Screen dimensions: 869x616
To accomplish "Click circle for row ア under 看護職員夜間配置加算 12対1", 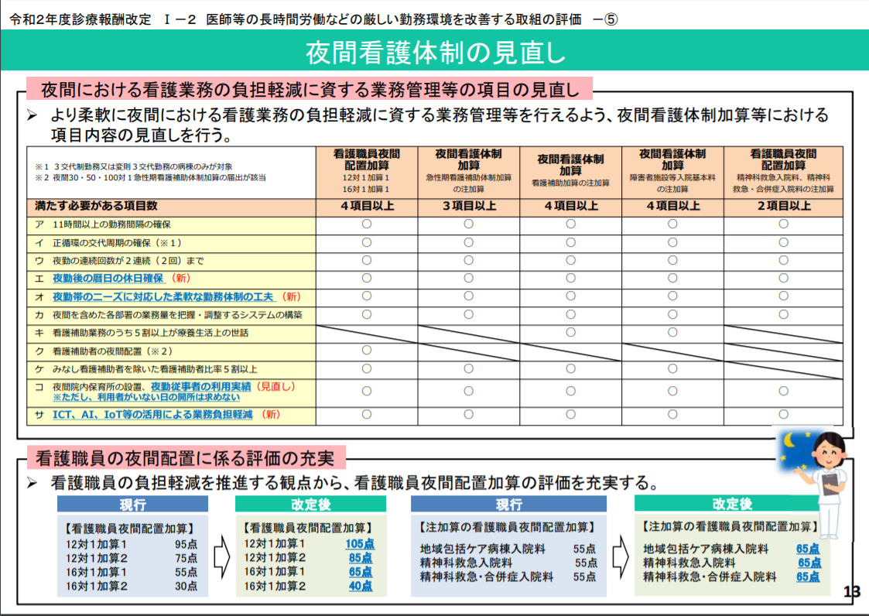I will (366, 224).
